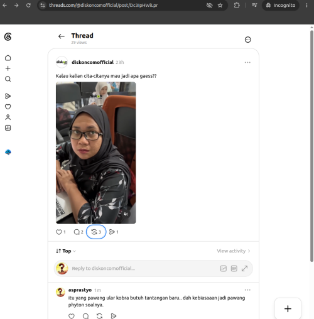
Task: Click the sidebar plus create icon
Action: point(8,68)
